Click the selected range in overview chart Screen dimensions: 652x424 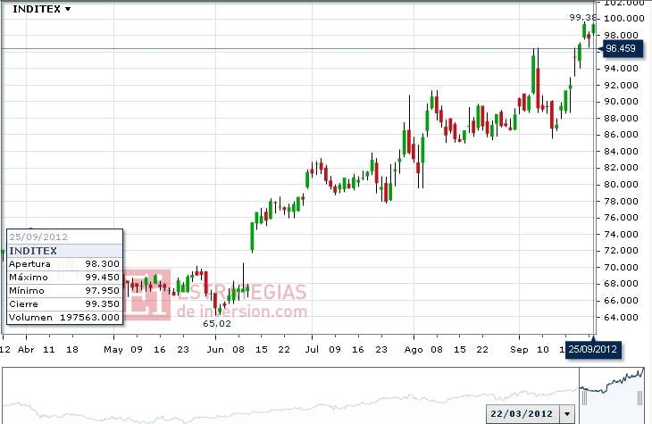point(612,395)
